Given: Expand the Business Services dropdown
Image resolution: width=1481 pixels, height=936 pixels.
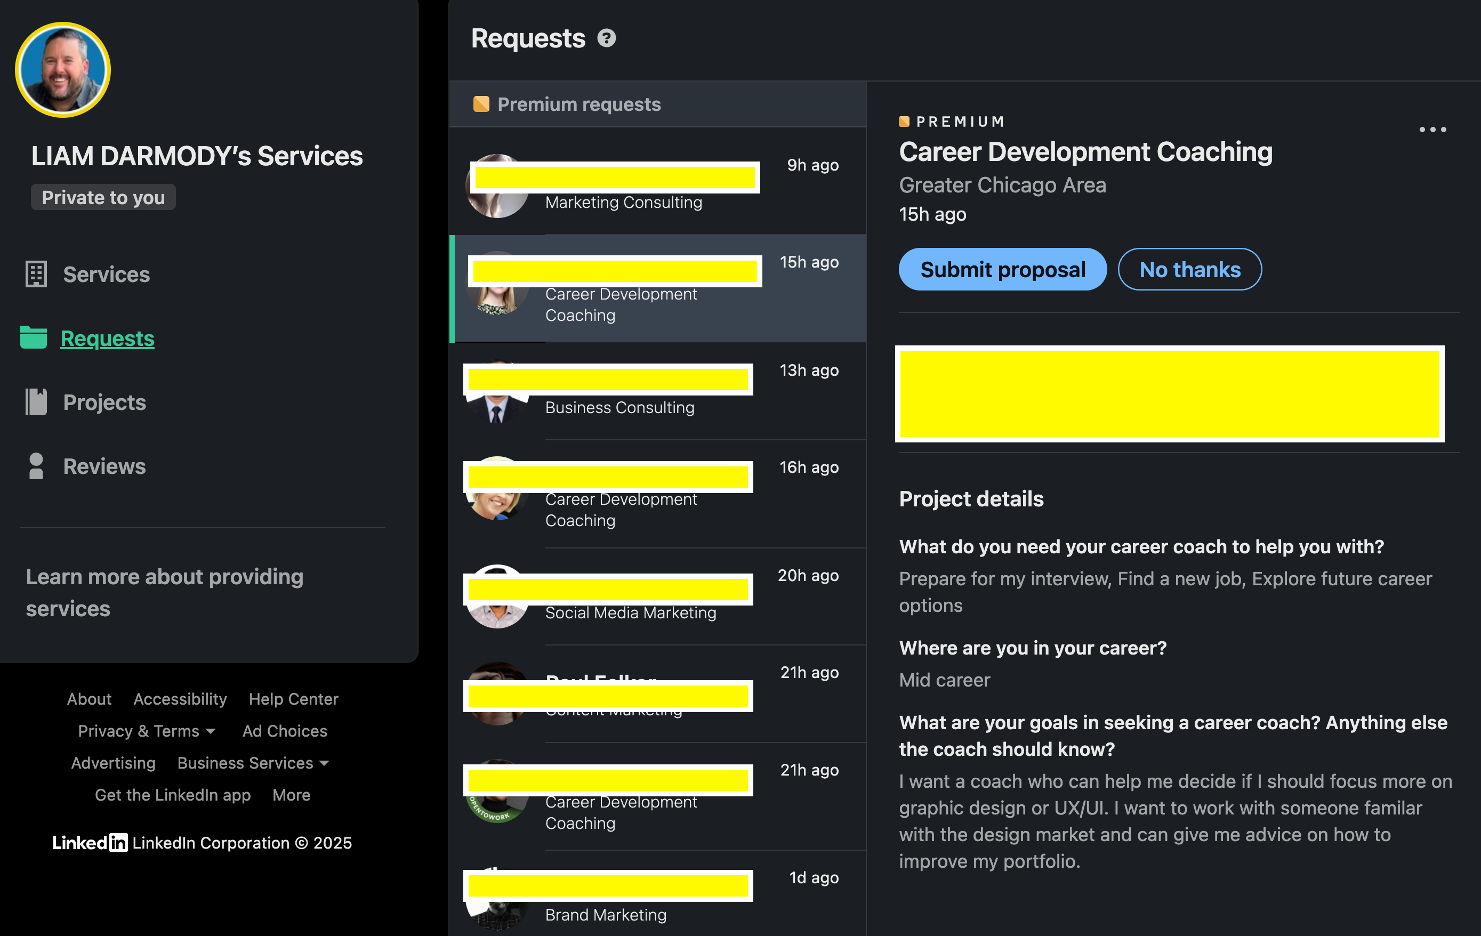Looking at the screenshot, I should [x=253, y=763].
